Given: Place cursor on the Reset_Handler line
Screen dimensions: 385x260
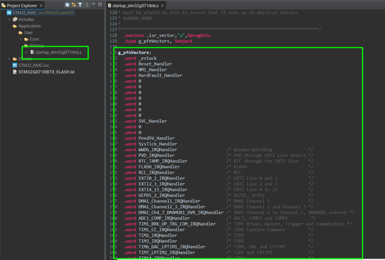Looking at the screenshot, I should pos(155,64).
